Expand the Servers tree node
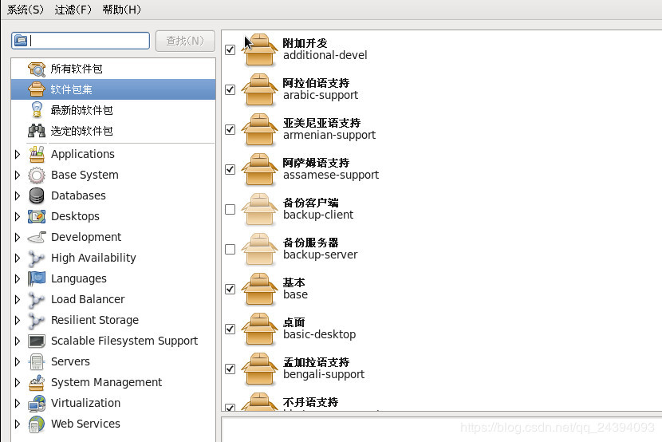The image size is (662, 442). (18, 361)
